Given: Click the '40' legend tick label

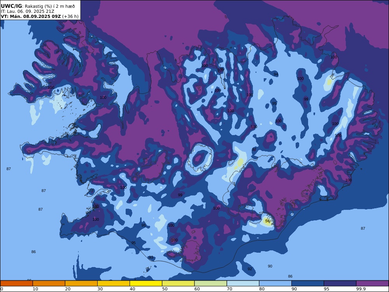Looking at the screenshot, I should tap(133, 289).
